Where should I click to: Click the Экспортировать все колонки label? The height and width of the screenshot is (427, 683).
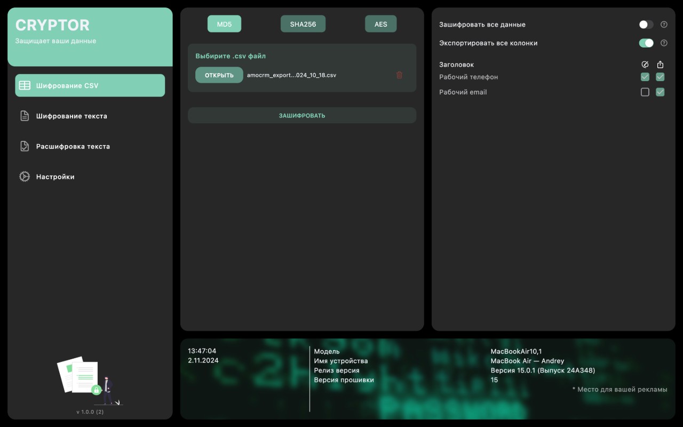[488, 43]
